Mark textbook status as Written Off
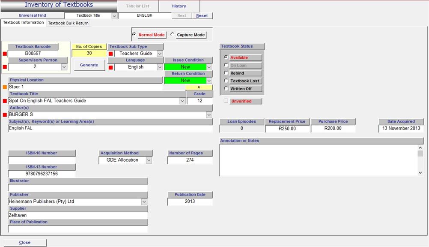Image resolution: width=429 pixels, height=247 pixels. pyautogui.click(x=226, y=88)
